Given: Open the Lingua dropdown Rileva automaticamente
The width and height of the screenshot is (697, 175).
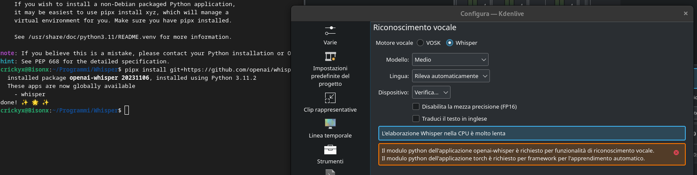Looking at the screenshot, I should point(451,76).
